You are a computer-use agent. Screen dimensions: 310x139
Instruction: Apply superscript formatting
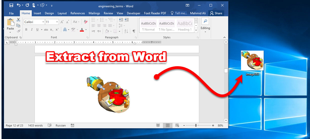tap(57, 30)
